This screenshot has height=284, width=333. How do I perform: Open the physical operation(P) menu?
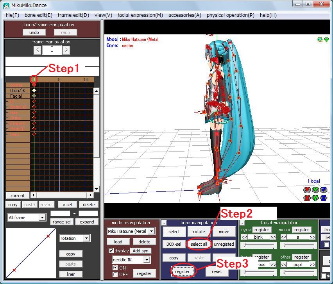pyautogui.click(x=231, y=15)
